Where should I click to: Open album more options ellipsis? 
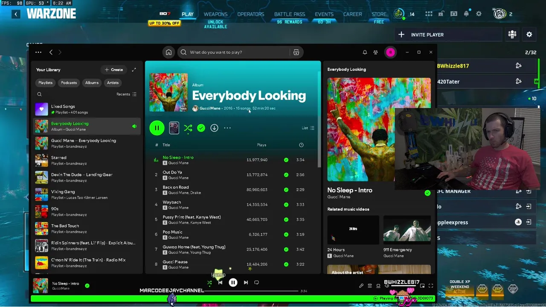[x=227, y=128]
